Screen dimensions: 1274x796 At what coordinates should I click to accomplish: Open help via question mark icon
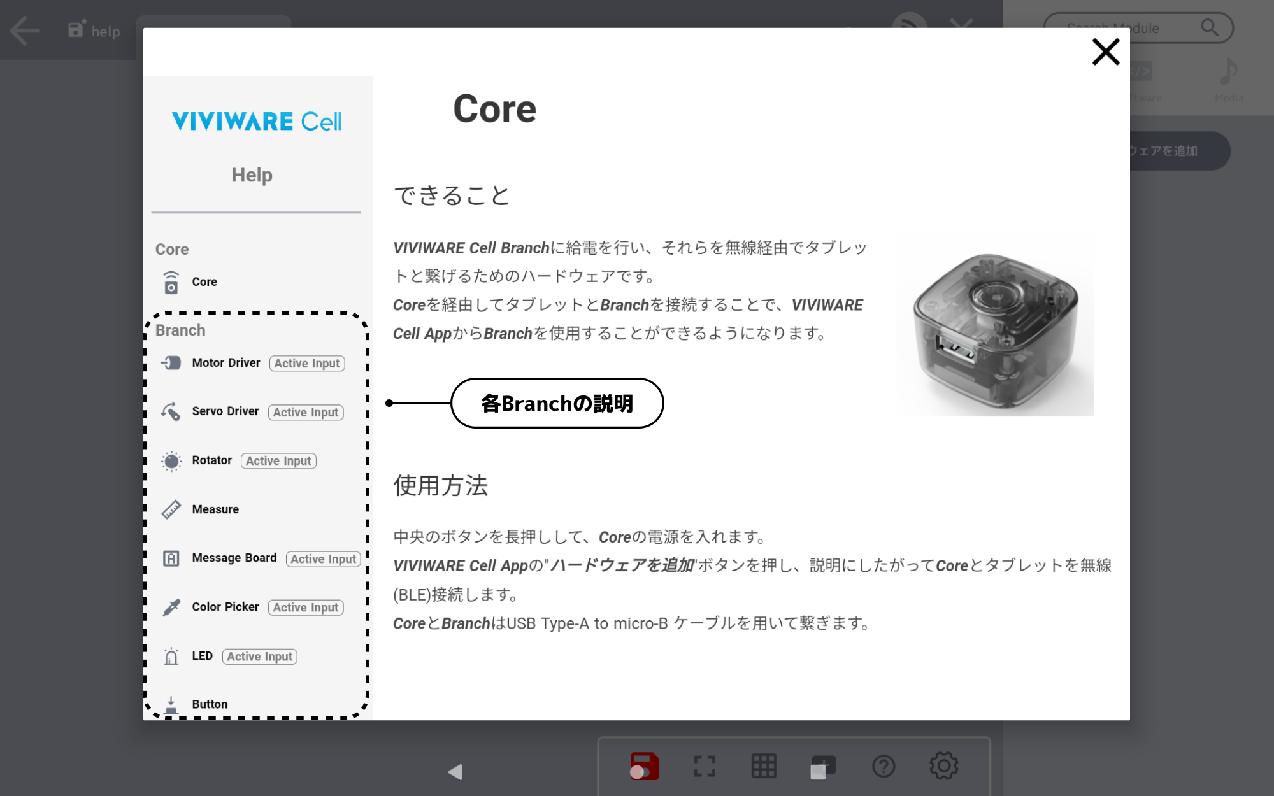(x=884, y=766)
